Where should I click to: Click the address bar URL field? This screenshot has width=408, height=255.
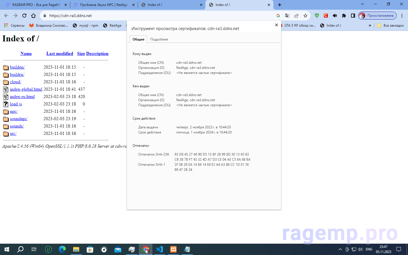tap(159, 16)
